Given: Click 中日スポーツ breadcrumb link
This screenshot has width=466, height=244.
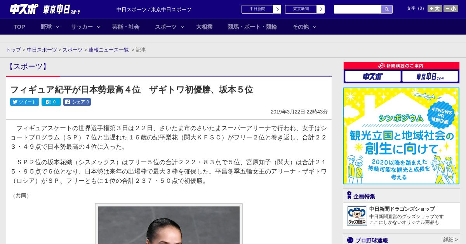Looking at the screenshot, I should pyautogui.click(x=42, y=50).
